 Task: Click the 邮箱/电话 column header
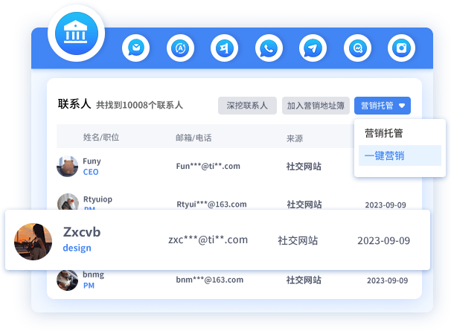pos(193,138)
